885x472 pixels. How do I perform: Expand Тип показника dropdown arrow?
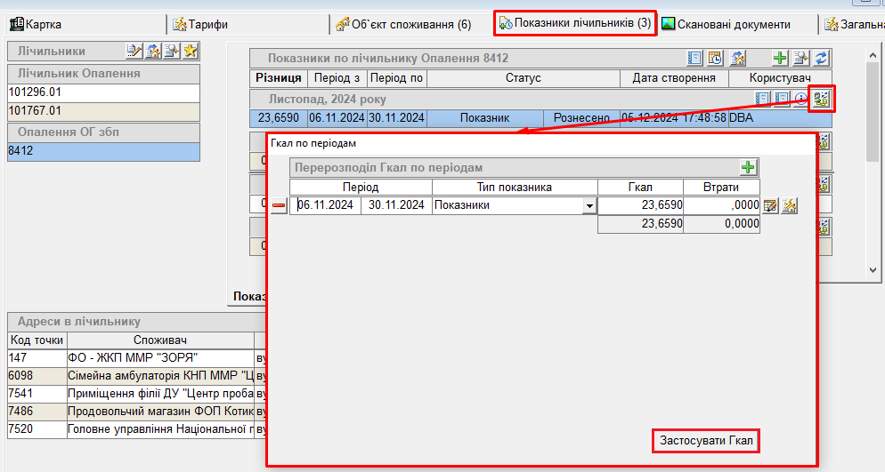click(x=589, y=205)
